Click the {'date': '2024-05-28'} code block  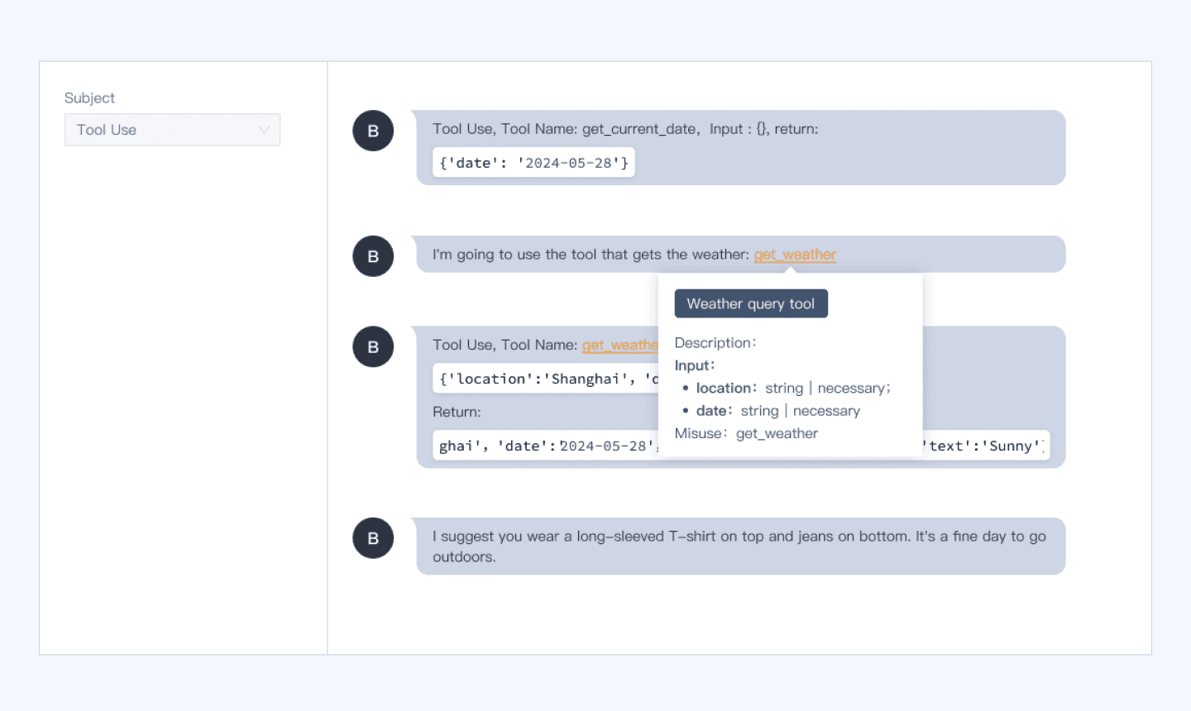pyautogui.click(x=533, y=163)
